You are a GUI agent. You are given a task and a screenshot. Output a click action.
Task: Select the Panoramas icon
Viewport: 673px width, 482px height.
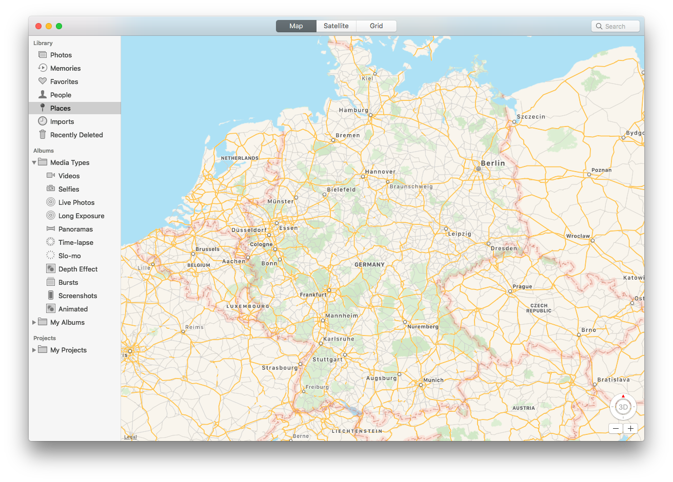pos(51,229)
